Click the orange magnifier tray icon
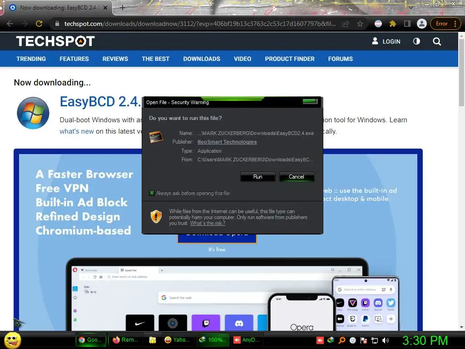 coord(341,340)
